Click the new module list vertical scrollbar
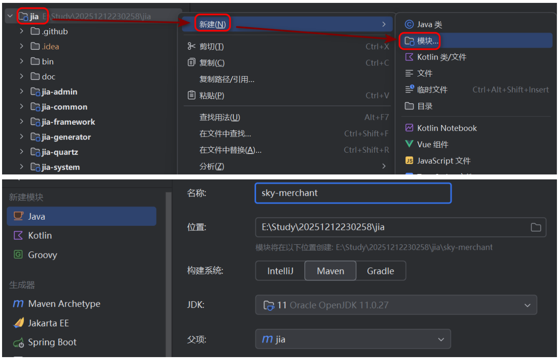 tap(168, 274)
